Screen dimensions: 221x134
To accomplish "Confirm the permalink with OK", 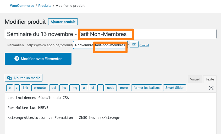I will 134,44.
